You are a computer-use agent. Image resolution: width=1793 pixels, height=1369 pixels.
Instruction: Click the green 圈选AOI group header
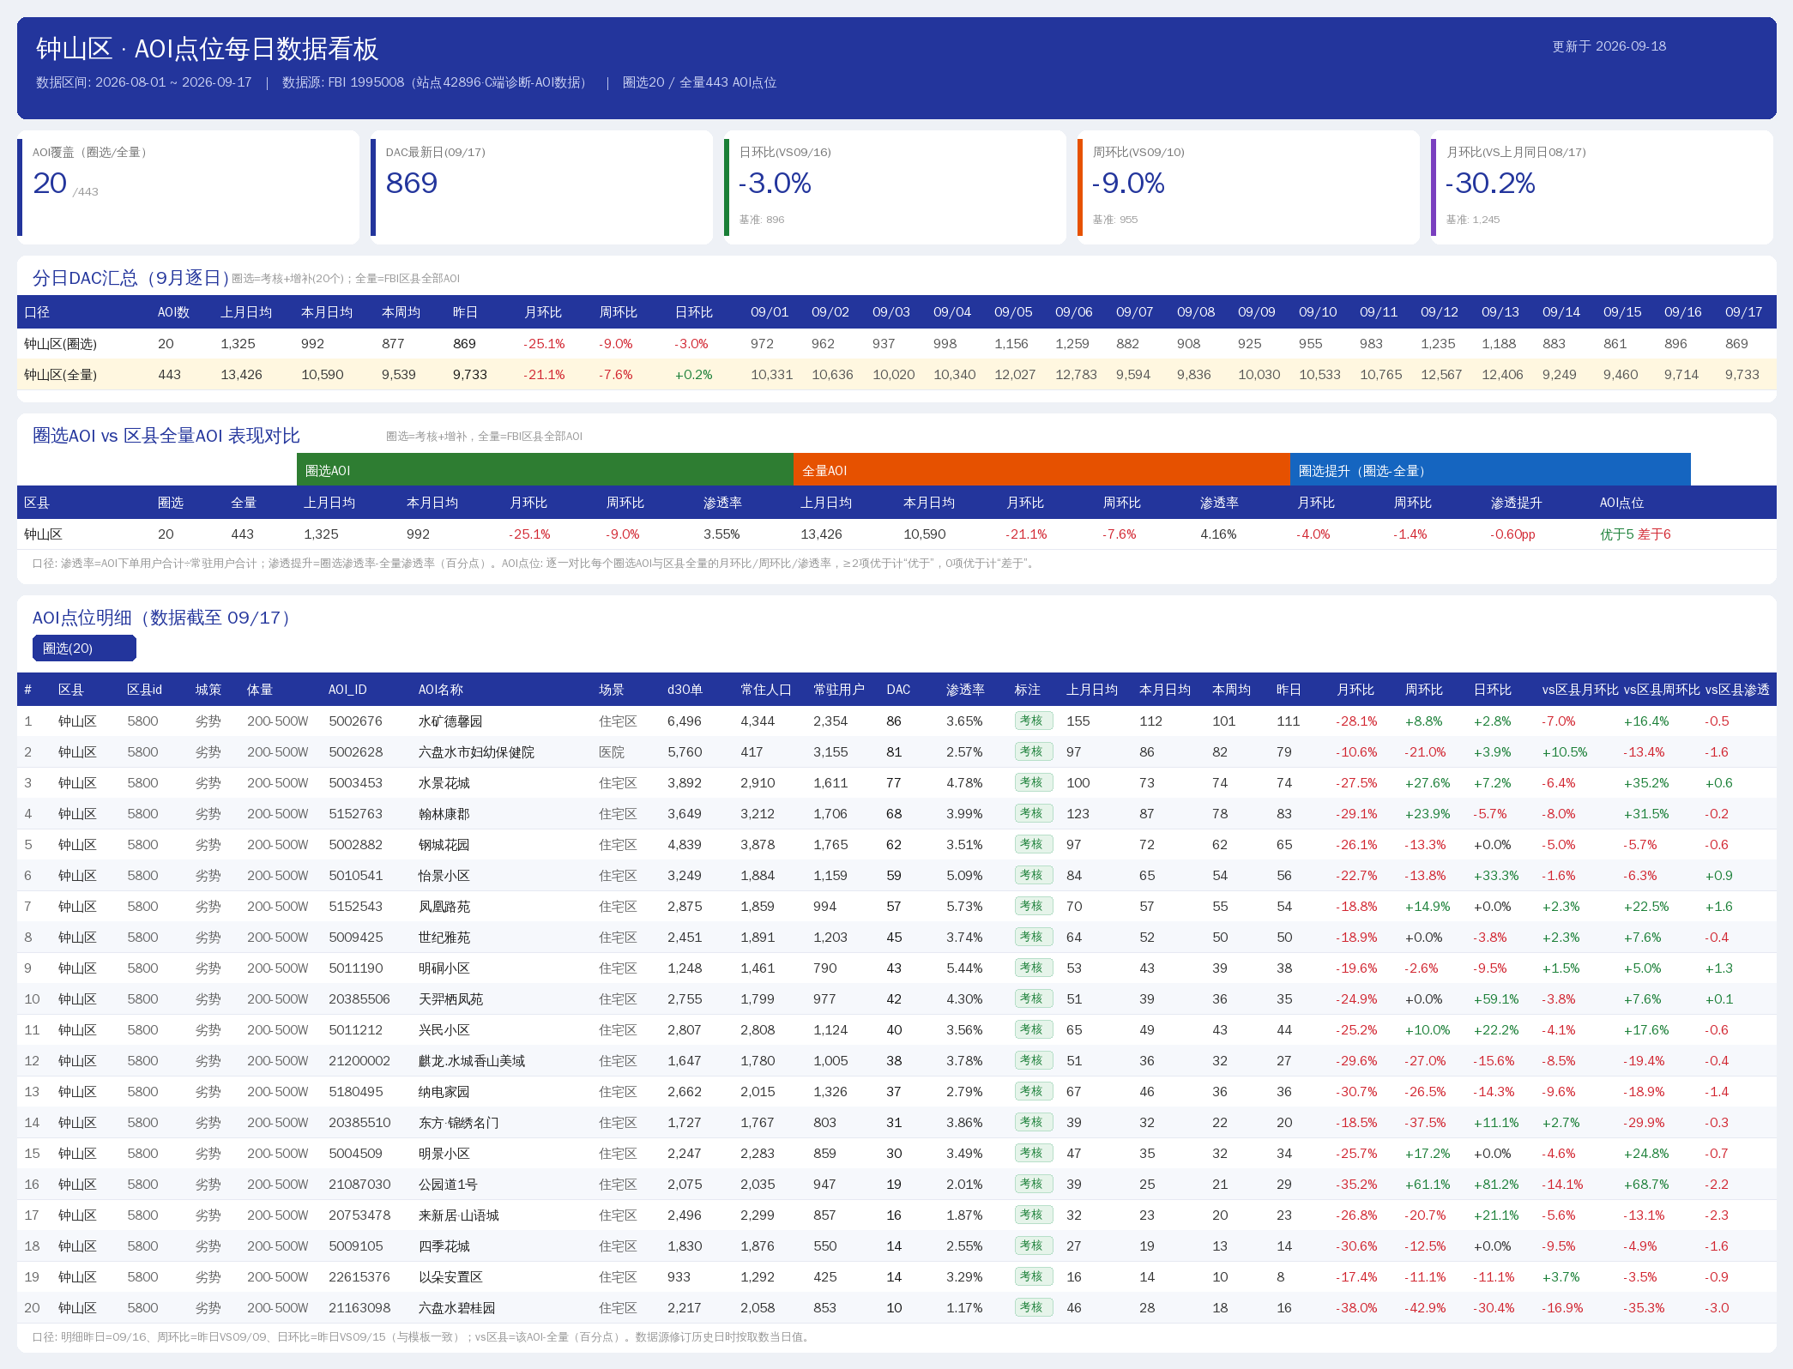(545, 470)
